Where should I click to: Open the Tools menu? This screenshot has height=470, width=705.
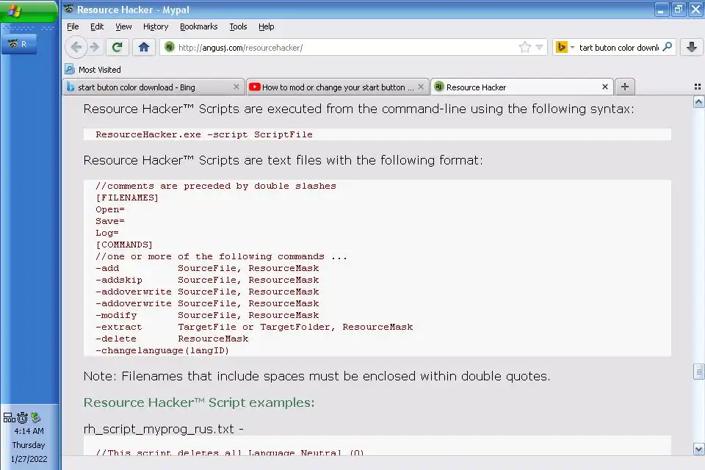[238, 26]
